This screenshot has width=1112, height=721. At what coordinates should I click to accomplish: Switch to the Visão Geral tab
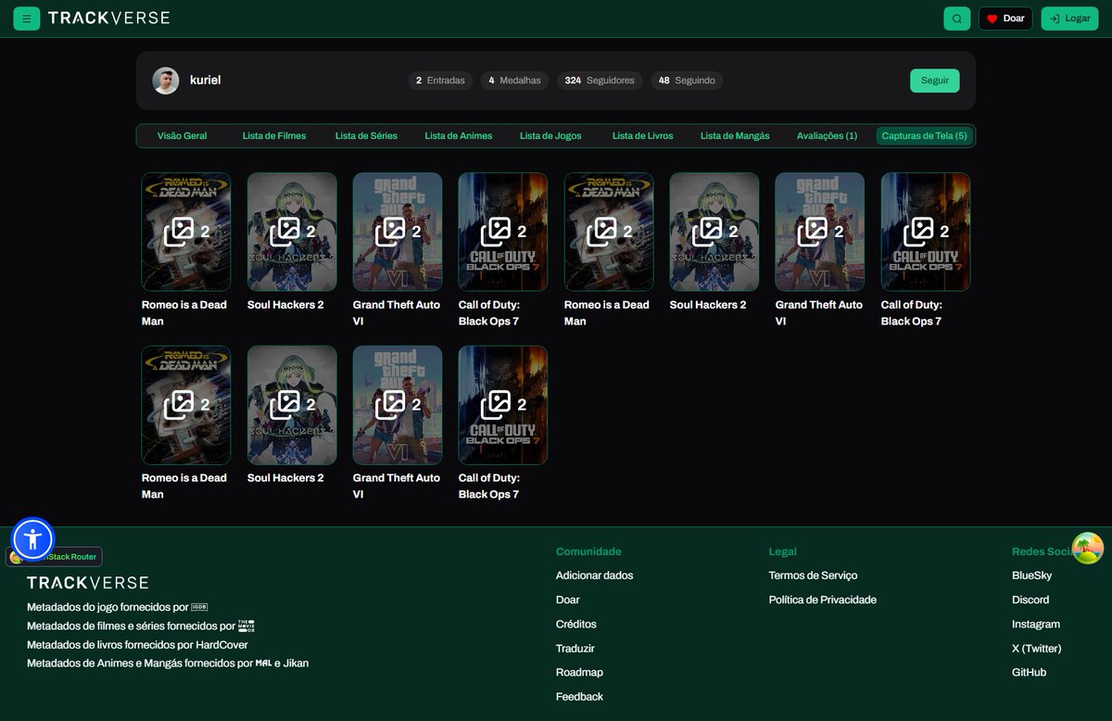click(183, 135)
